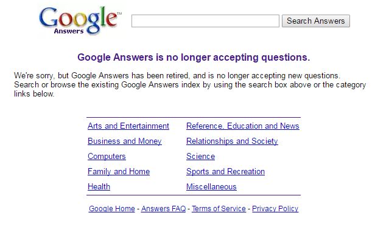Open the Answers FAQ link
Image resolution: width=375 pixels, height=244 pixels.
click(163, 209)
